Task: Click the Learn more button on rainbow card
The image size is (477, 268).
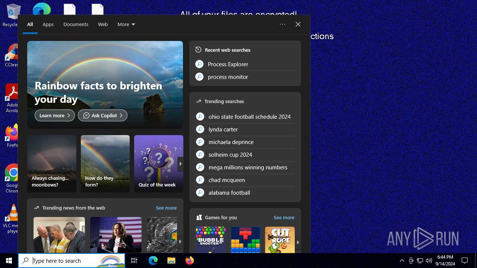Action: click(55, 115)
